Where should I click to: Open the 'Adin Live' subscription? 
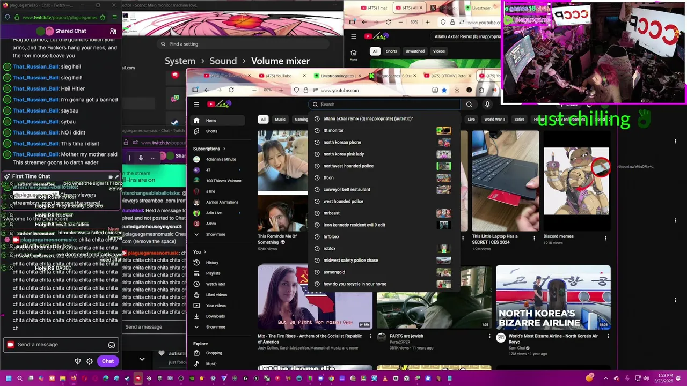pos(217,213)
